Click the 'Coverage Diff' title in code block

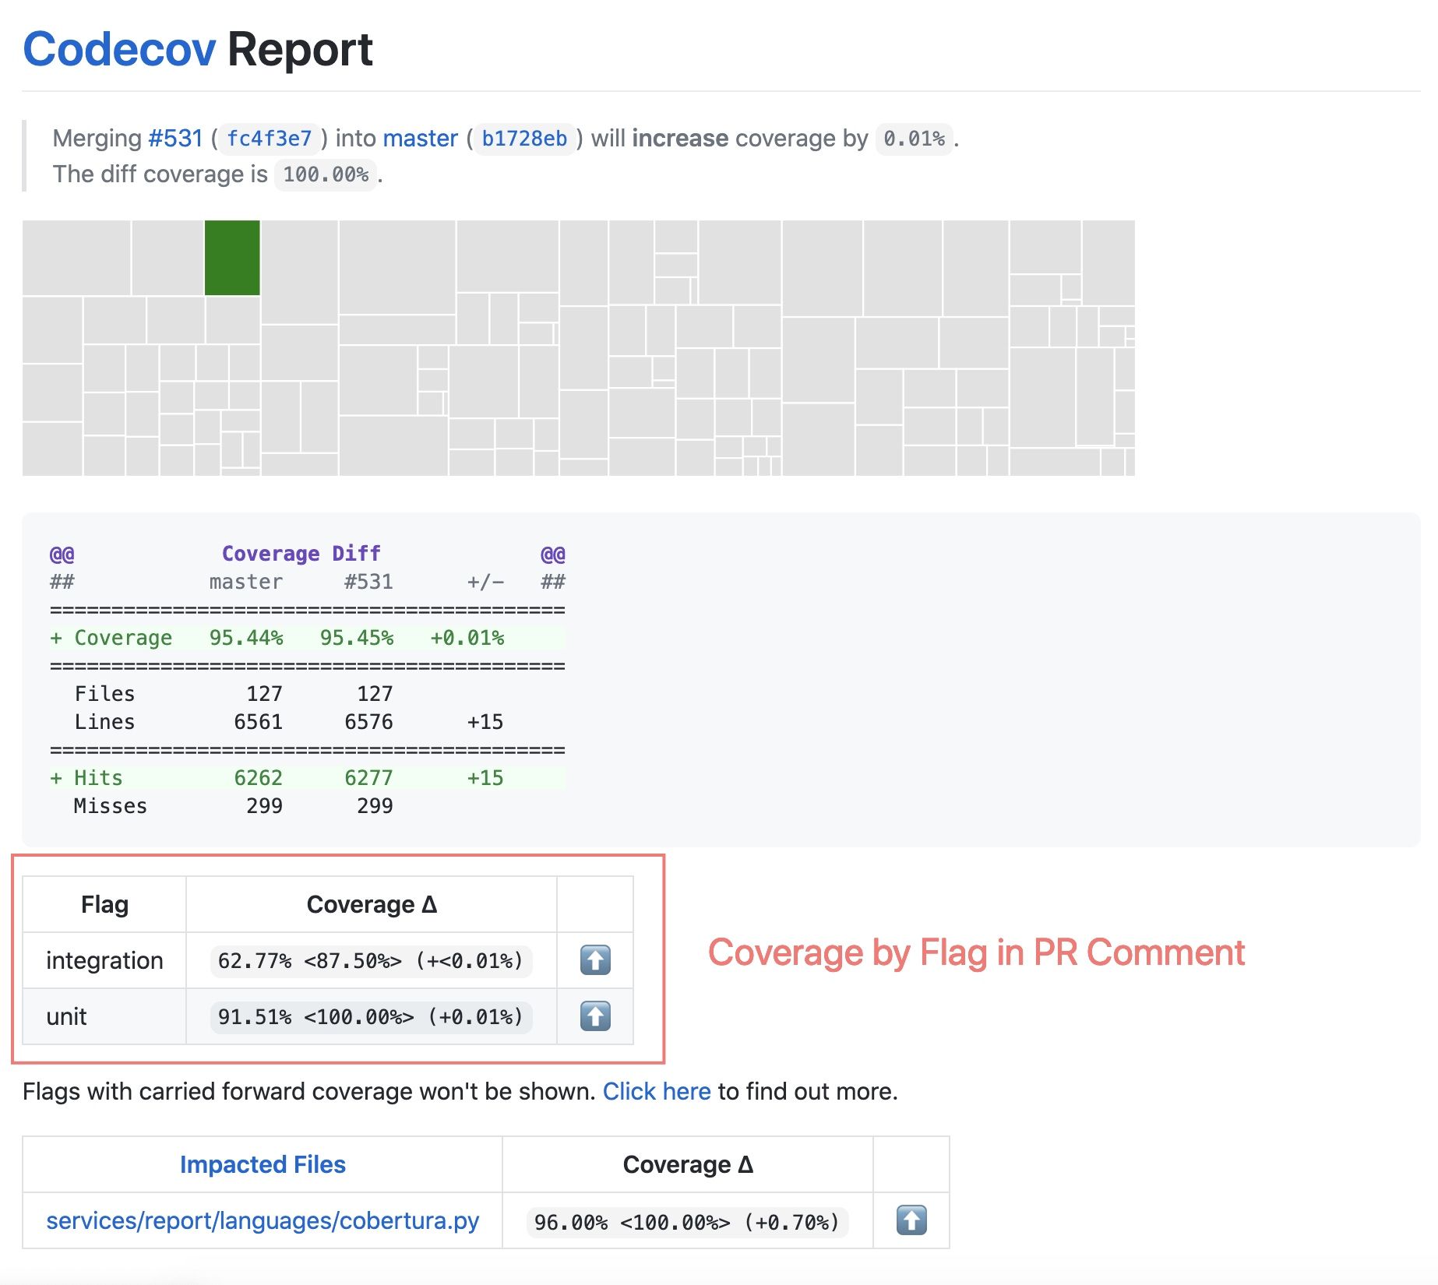click(301, 554)
